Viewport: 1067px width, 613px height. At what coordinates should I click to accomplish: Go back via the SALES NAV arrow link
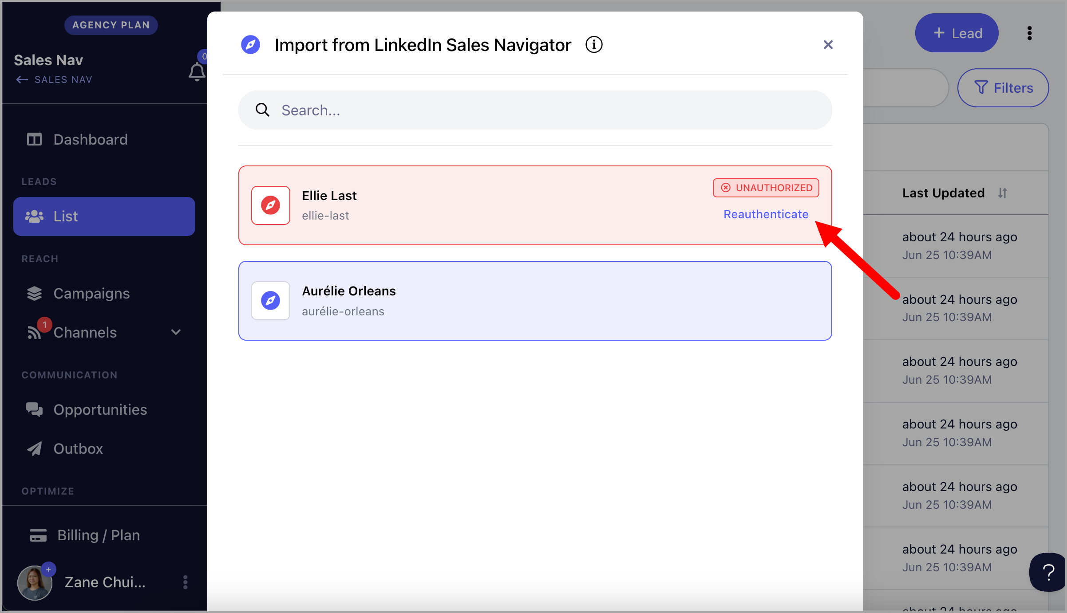pyautogui.click(x=54, y=80)
